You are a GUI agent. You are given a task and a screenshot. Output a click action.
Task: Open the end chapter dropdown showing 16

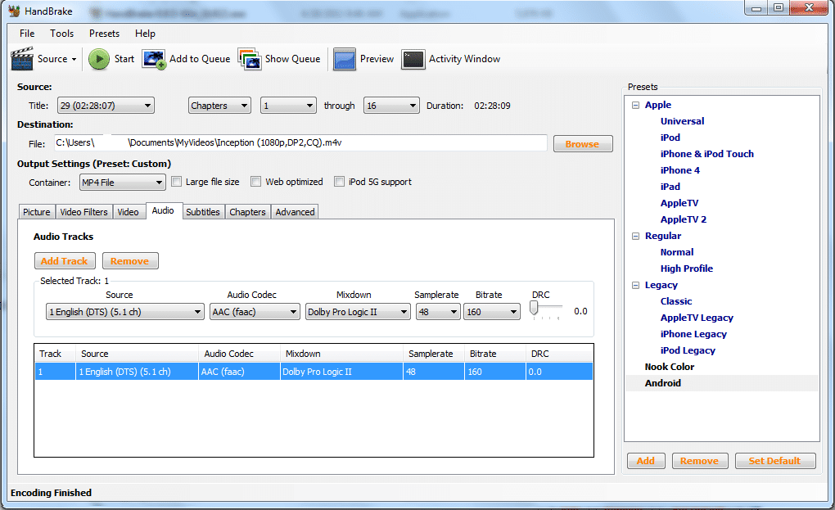[x=391, y=106]
